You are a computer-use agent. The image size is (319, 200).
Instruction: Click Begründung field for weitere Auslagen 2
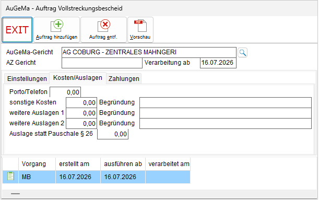[x=226, y=124]
